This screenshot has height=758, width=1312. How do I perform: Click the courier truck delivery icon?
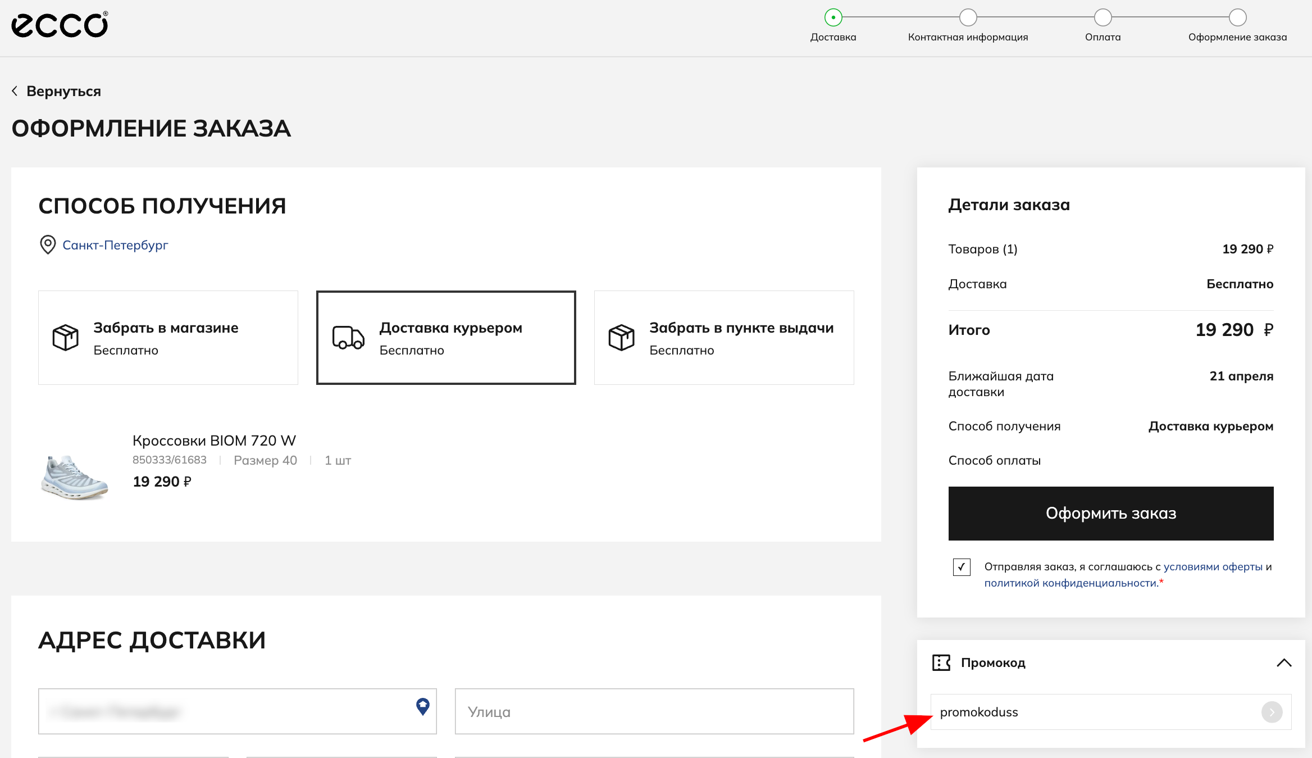[348, 338]
